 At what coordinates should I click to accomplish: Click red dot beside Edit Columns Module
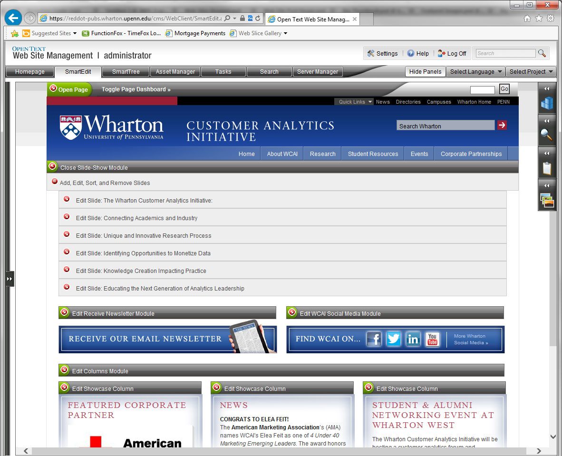point(65,369)
